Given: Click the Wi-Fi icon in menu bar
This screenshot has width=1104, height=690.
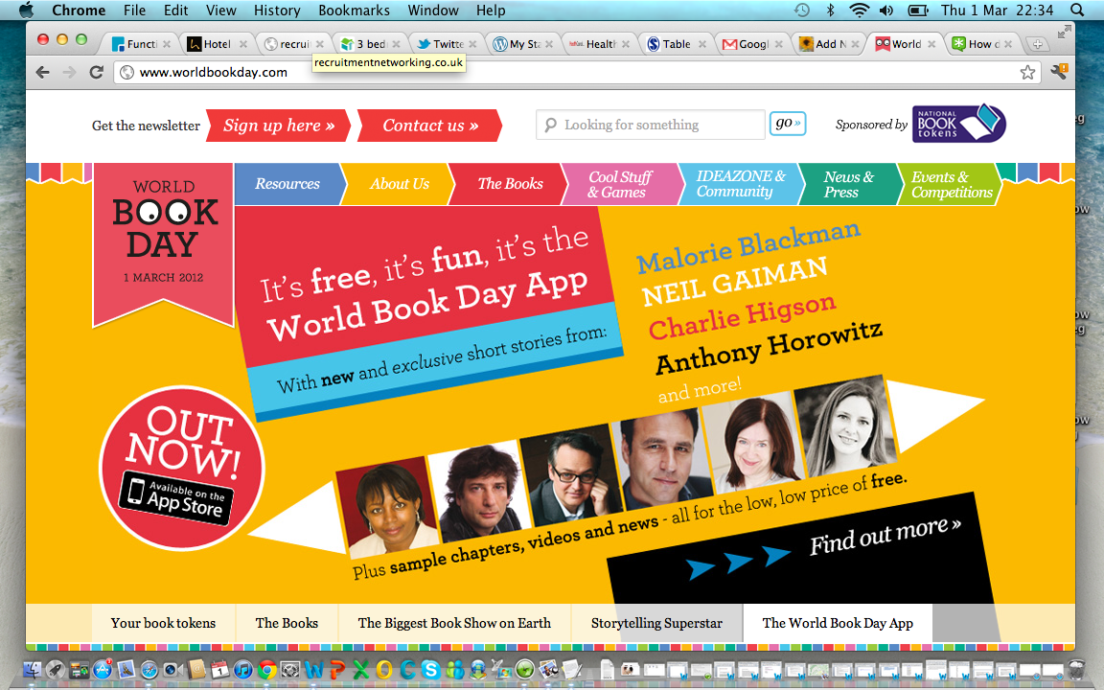Looking at the screenshot, I should pos(859,11).
